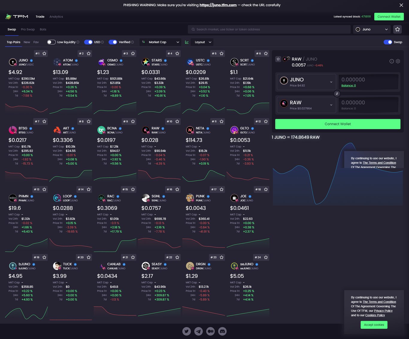Dismiss the phishing warning banner
The height and width of the screenshot is (339, 409).
click(401, 5)
